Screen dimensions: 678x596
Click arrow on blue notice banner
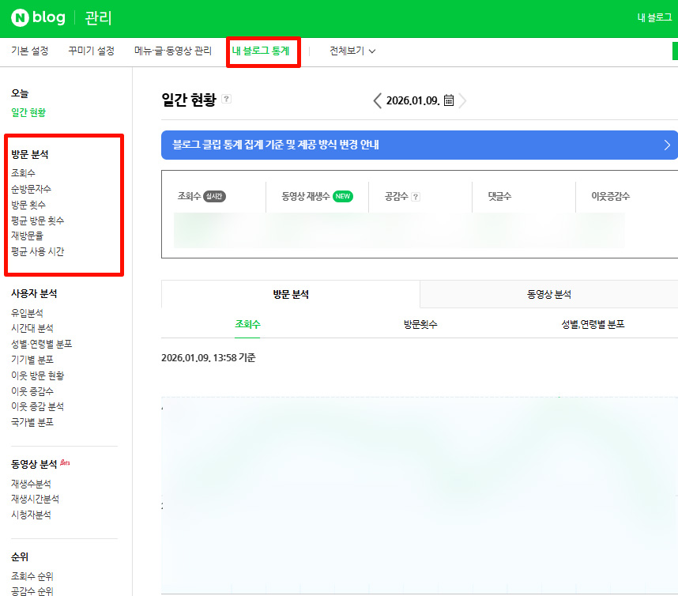click(x=667, y=145)
